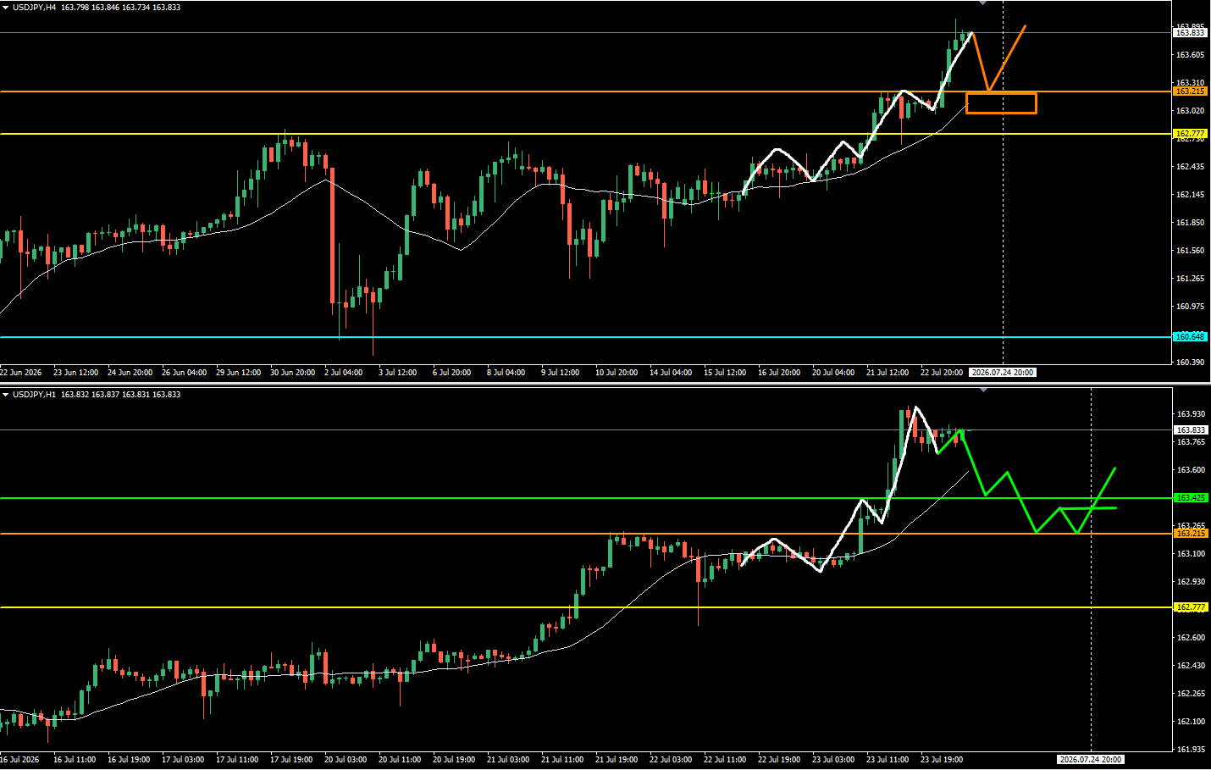Click the 2026.07.24 20:00 date label on H4 chart
Image resolution: width=1211 pixels, height=770 pixels.
1003,373
